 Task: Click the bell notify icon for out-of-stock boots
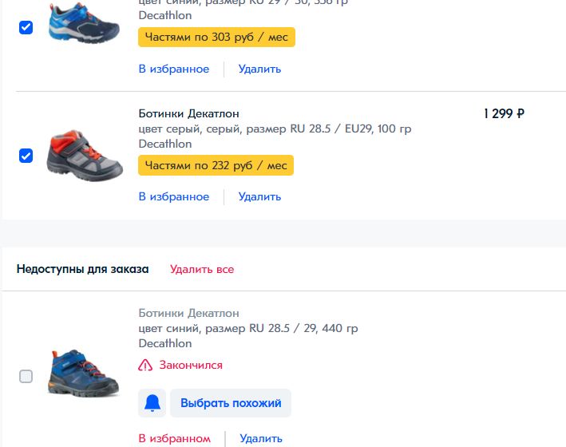click(x=152, y=403)
